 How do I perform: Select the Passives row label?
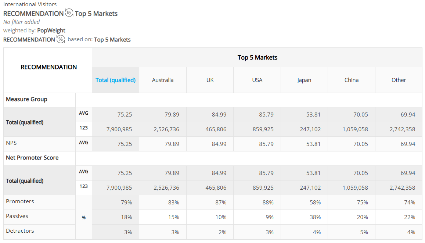pos(17,216)
